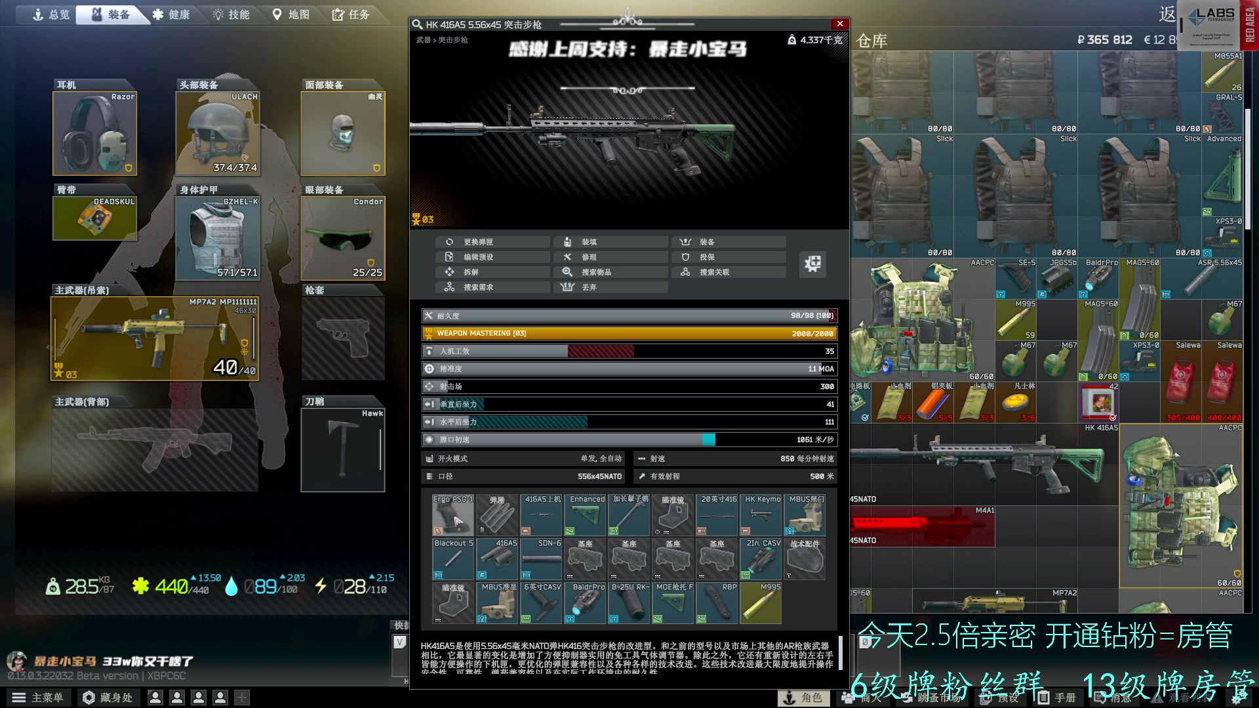The height and width of the screenshot is (708, 1259).
Task: Open the 地图 (Map) tab
Action: pos(291,14)
